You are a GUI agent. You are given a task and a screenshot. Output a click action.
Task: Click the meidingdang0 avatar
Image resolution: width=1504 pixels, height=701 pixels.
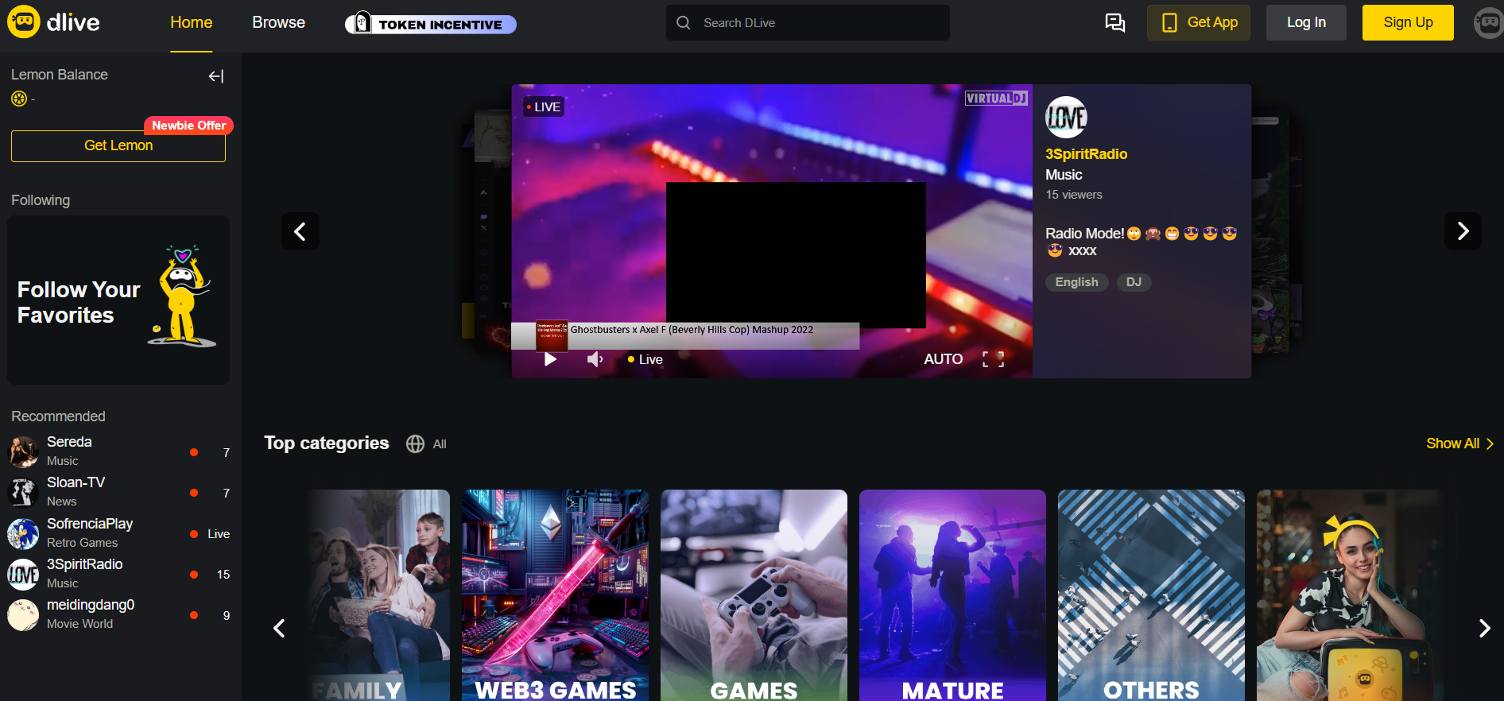(23, 614)
